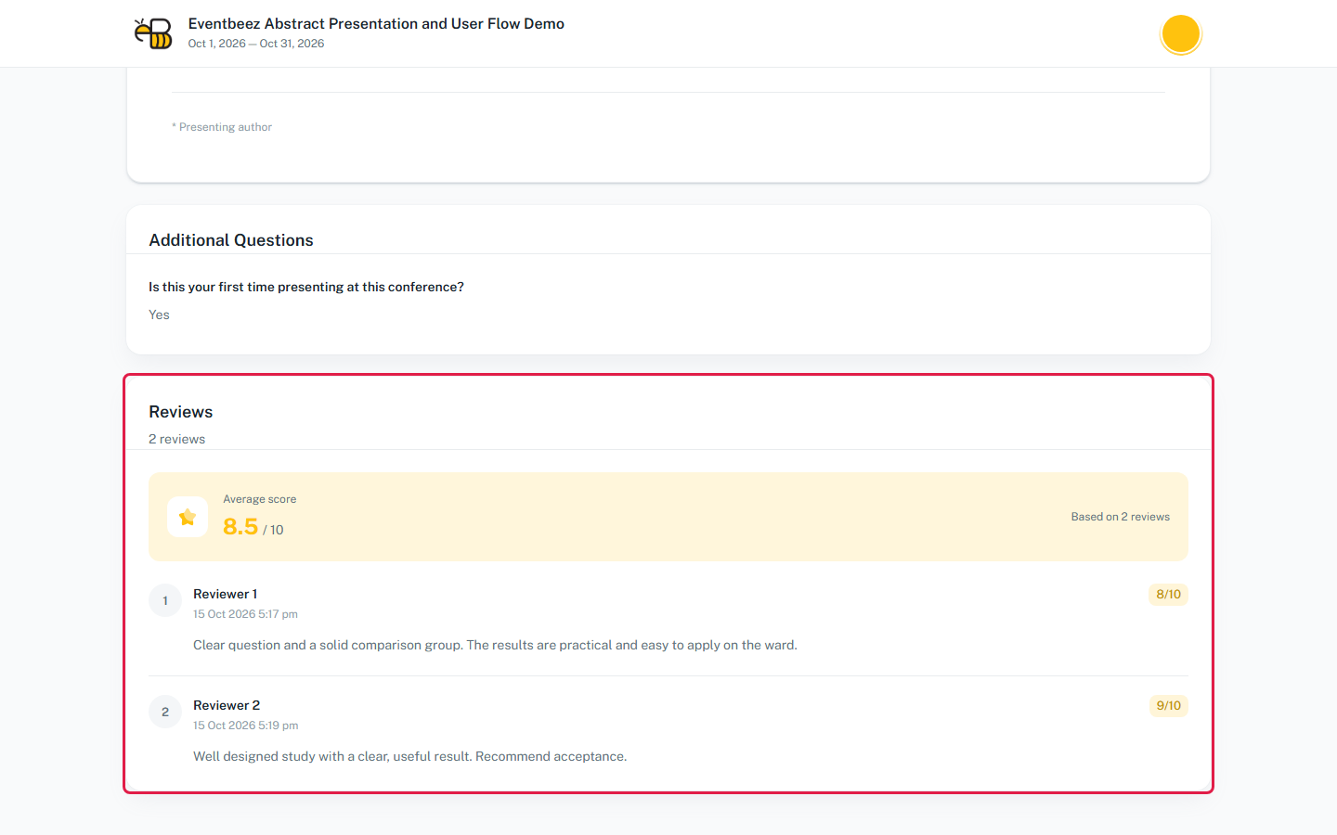Click the 'Presenting author' footnote
Screen dimensions: 1337x835
(x=222, y=127)
